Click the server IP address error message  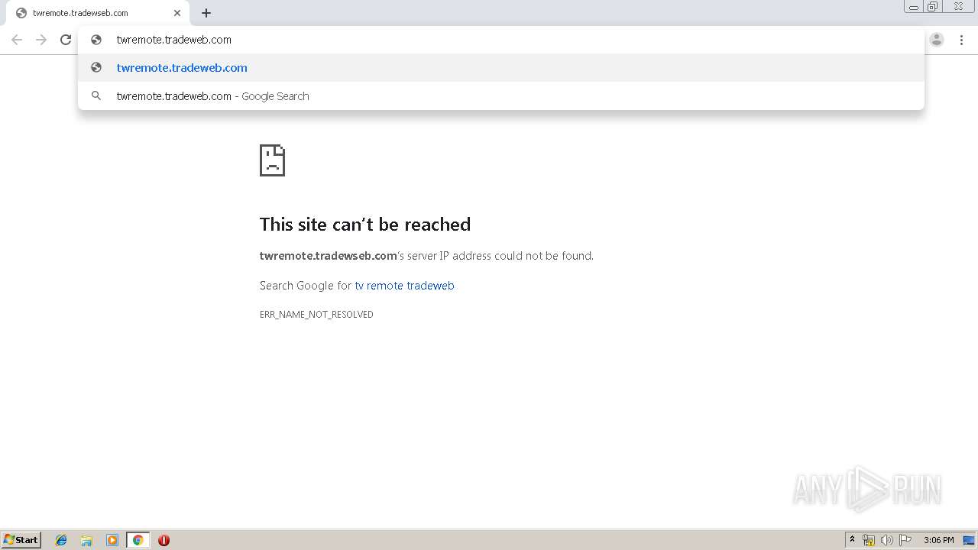pos(426,256)
